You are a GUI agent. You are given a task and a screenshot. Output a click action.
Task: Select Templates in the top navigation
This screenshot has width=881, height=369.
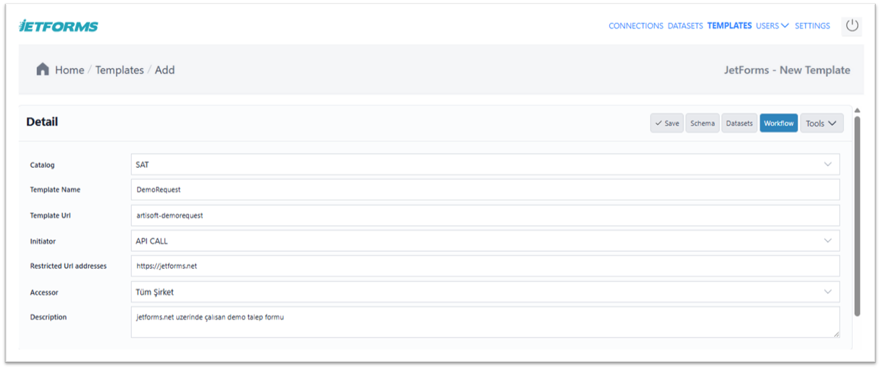729,26
